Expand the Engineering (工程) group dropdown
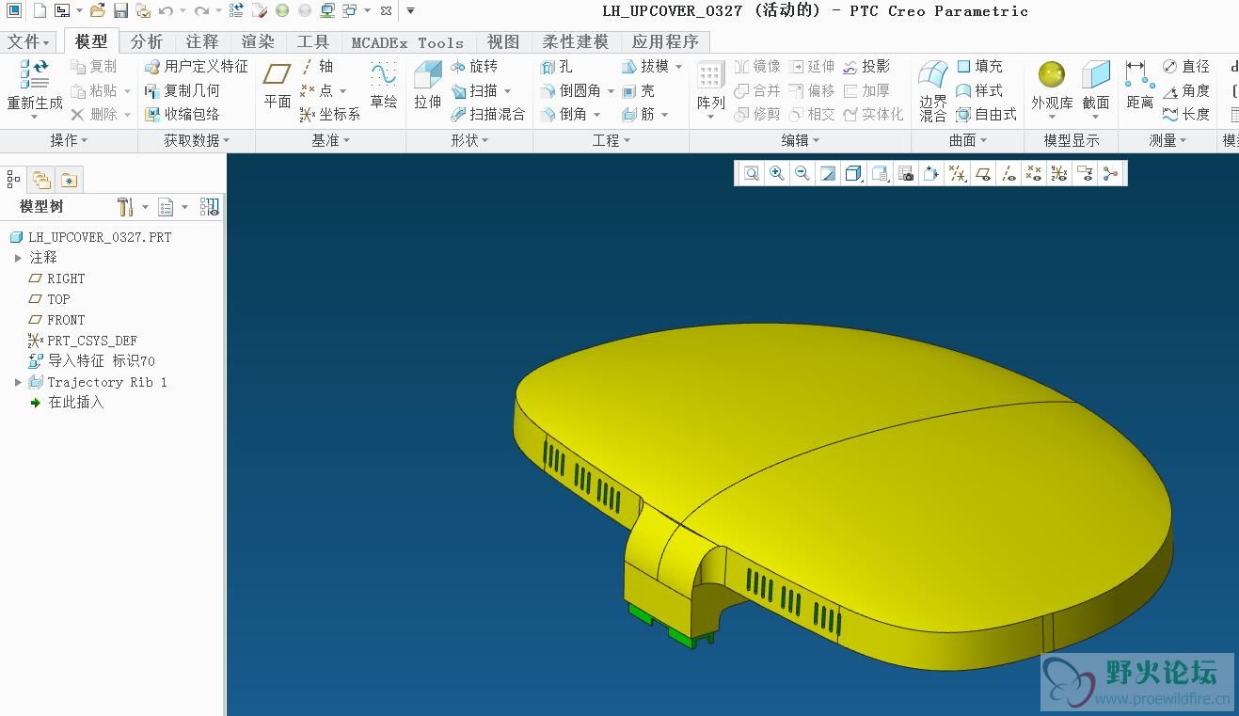Viewport: 1239px width, 716px height. [611, 140]
